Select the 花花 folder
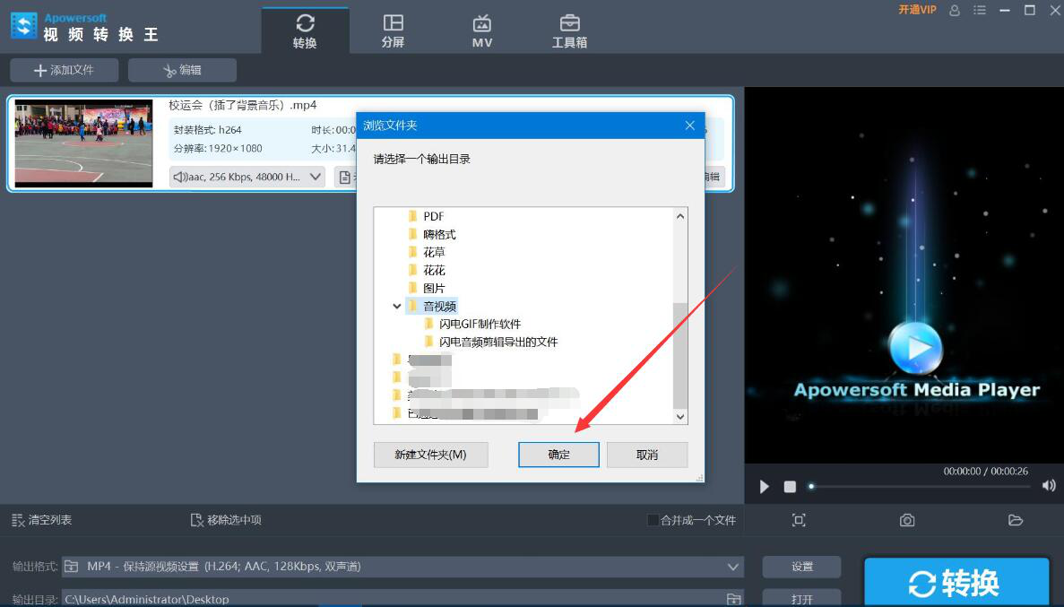This screenshot has height=607, width=1064. click(426, 270)
